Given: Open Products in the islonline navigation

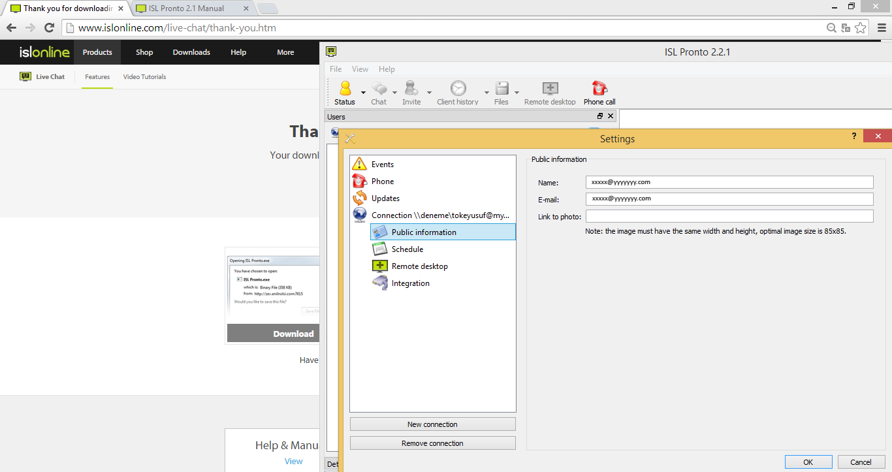Looking at the screenshot, I should click(97, 52).
